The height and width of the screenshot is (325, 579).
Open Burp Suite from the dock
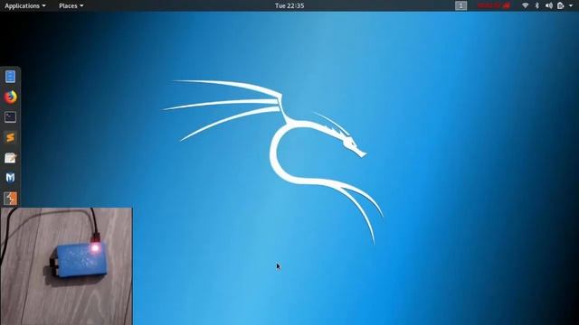10,199
